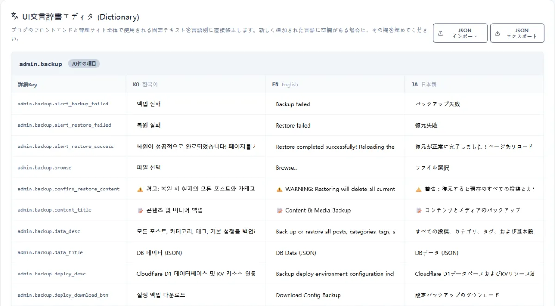Edit the Japanese field 'バックアップ失敗'
Viewport: 555px width, 306px height.
(x=475, y=104)
